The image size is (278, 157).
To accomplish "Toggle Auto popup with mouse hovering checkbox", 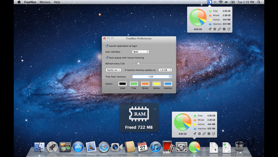I will [107, 57].
